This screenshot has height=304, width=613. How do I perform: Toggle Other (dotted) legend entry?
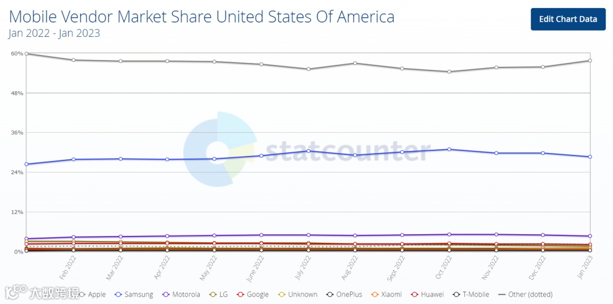(x=526, y=294)
